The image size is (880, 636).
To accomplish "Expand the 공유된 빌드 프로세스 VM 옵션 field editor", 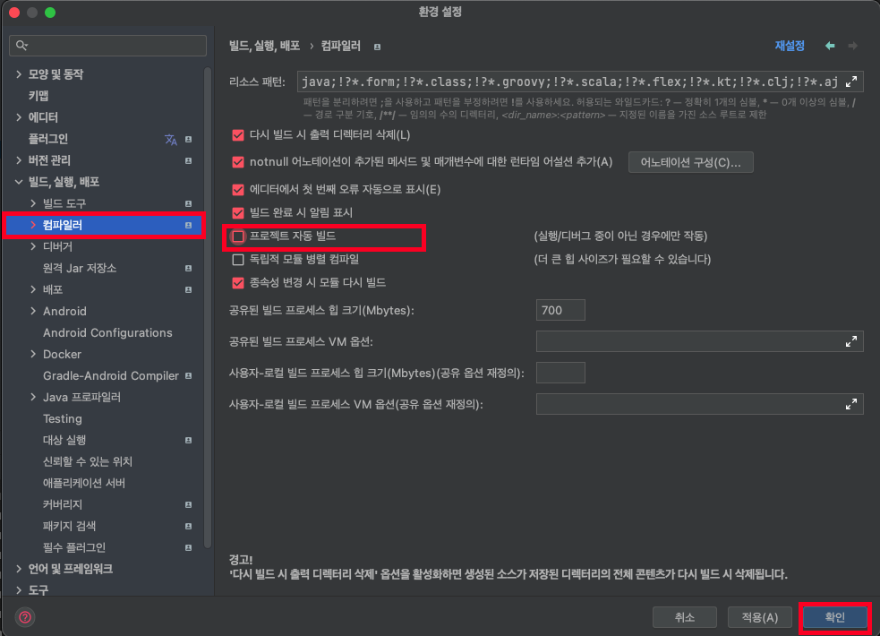I will [851, 341].
